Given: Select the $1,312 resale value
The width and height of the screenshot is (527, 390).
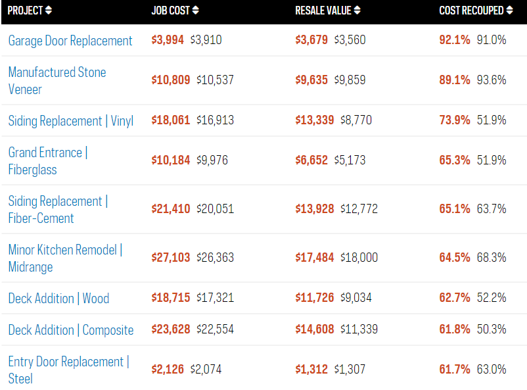Looking at the screenshot, I should tap(311, 370).
